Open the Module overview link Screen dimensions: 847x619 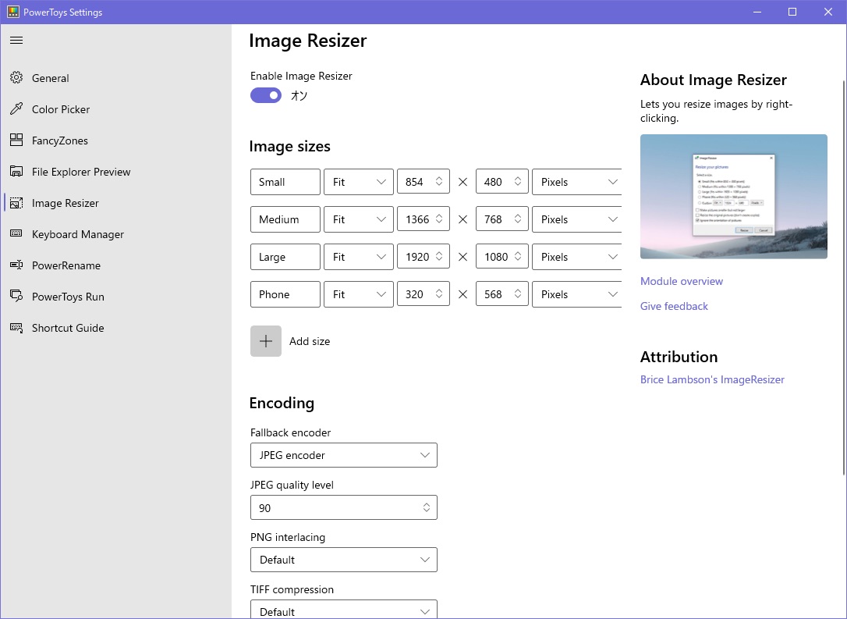pyautogui.click(x=681, y=281)
